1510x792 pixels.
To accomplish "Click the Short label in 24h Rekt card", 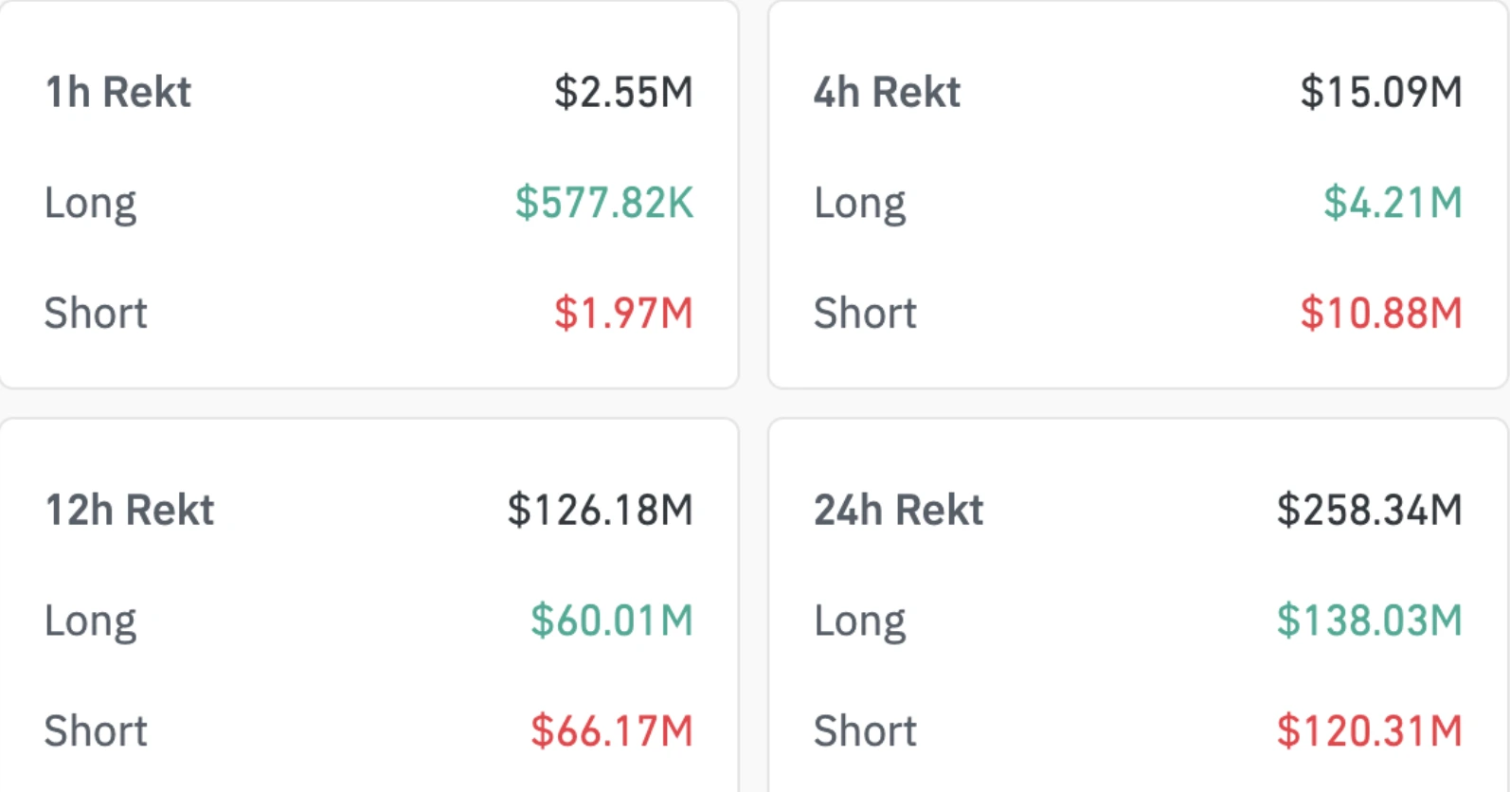I will (x=865, y=731).
